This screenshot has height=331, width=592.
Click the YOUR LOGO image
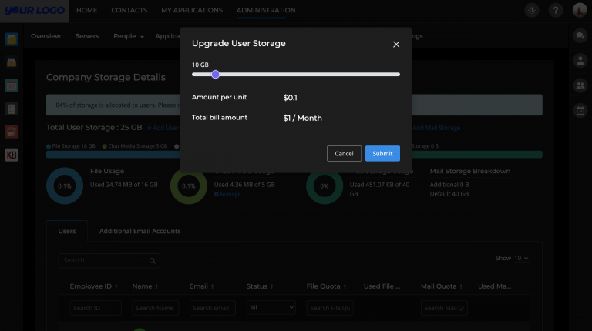[x=35, y=11]
